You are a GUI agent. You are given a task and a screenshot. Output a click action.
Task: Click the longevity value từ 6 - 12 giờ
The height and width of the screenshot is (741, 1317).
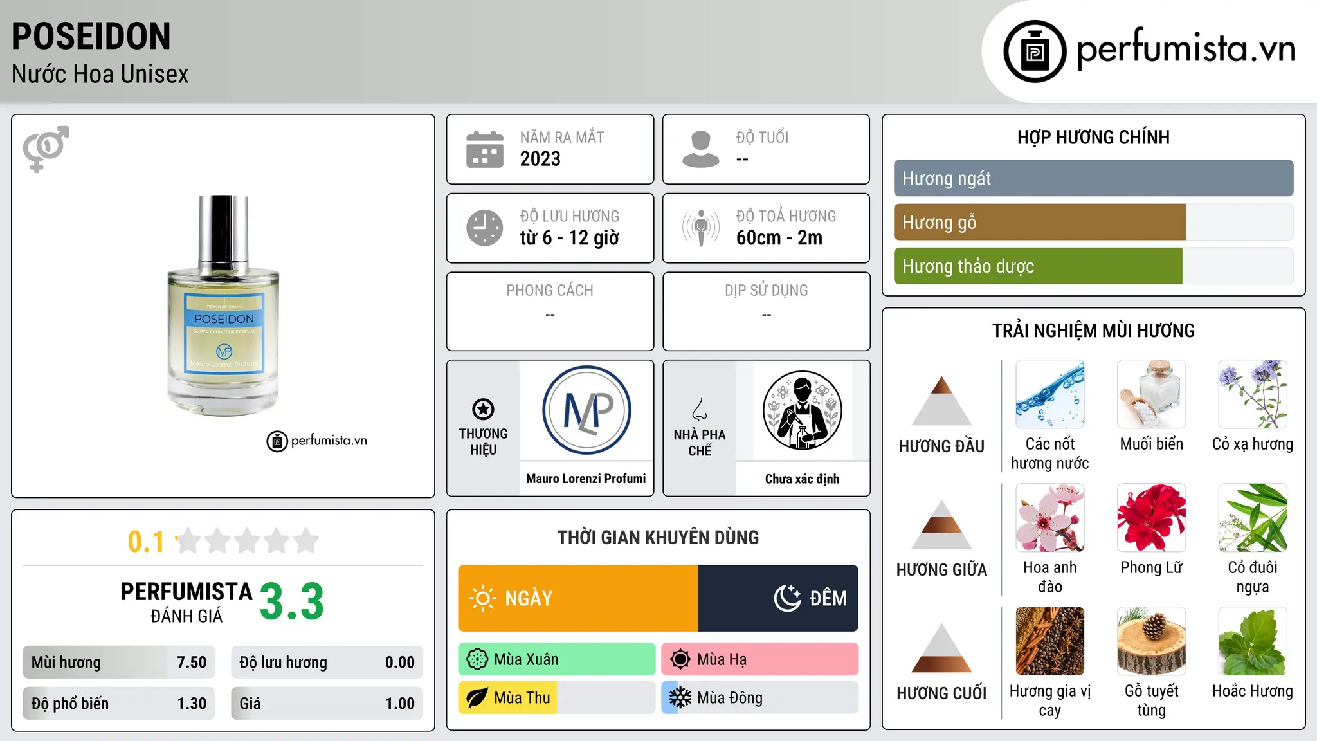pyautogui.click(x=570, y=238)
